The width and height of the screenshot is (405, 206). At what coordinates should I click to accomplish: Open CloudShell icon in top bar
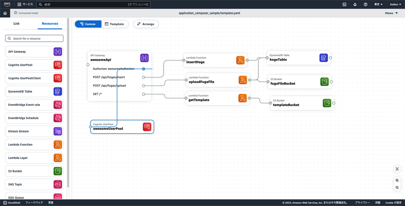pyautogui.click(x=344, y=4)
